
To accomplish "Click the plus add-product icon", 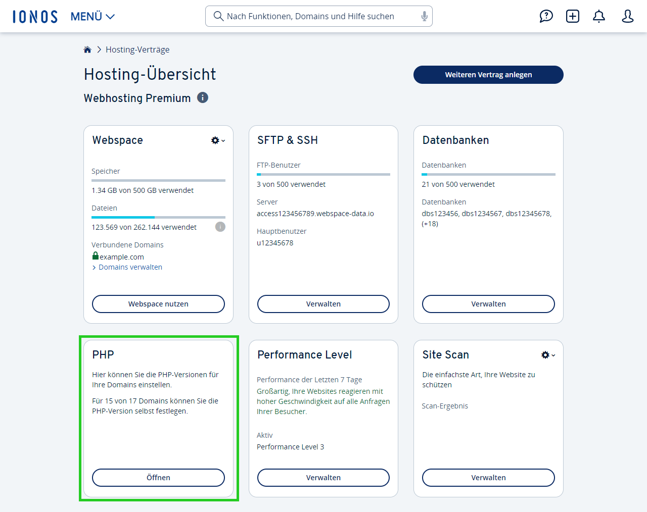I will tap(572, 16).
